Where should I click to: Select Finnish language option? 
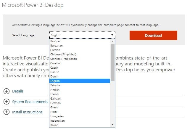click(x=80, y=90)
